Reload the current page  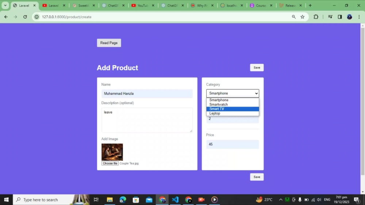click(x=25, y=17)
